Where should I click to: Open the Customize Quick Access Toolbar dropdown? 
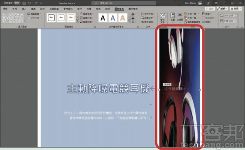pyautogui.click(x=41, y=3)
